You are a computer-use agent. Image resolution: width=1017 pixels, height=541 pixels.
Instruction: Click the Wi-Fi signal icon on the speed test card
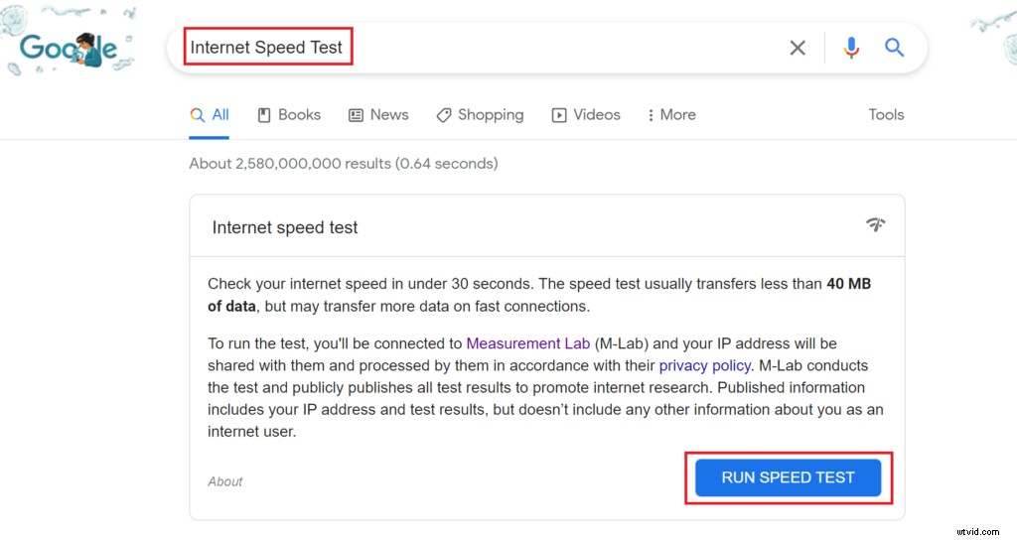[875, 224]
